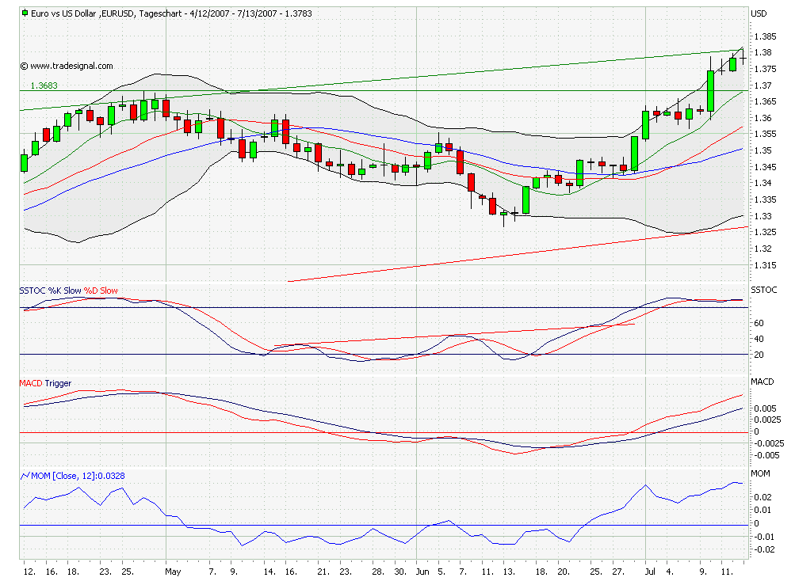Click the -0.0025 value on the MACD axis
Screen dimensions: 795x585
pyautogui.click(x=769, y=443)
